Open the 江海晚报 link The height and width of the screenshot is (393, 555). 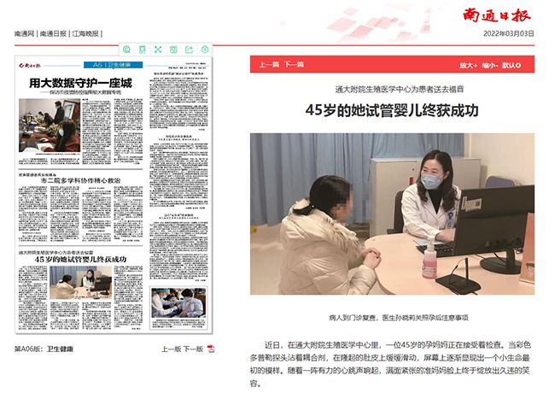pos(86,34)
